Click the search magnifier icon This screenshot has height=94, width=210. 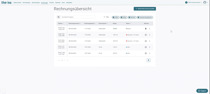pyautogui.click(x=59, y=17)
